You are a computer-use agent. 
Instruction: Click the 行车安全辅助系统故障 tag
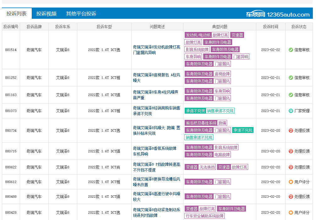pos(204,216)
